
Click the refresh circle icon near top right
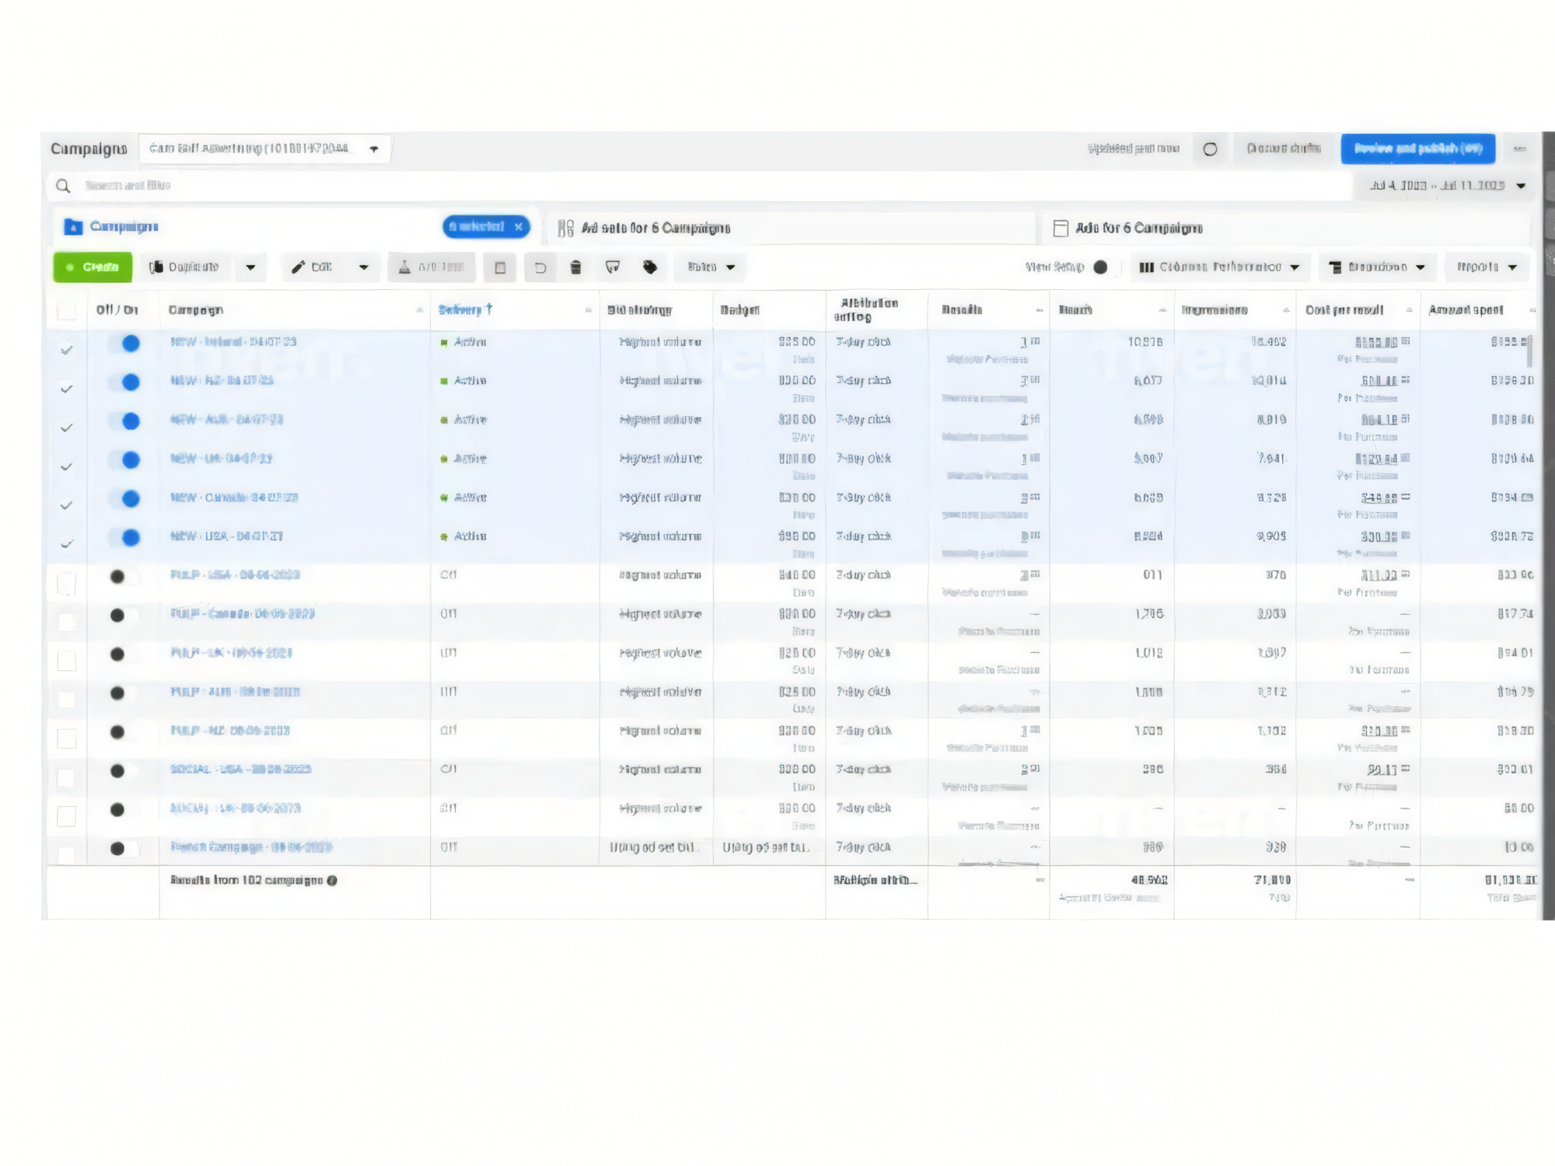pyautogui.click(x=1210, y=149)
